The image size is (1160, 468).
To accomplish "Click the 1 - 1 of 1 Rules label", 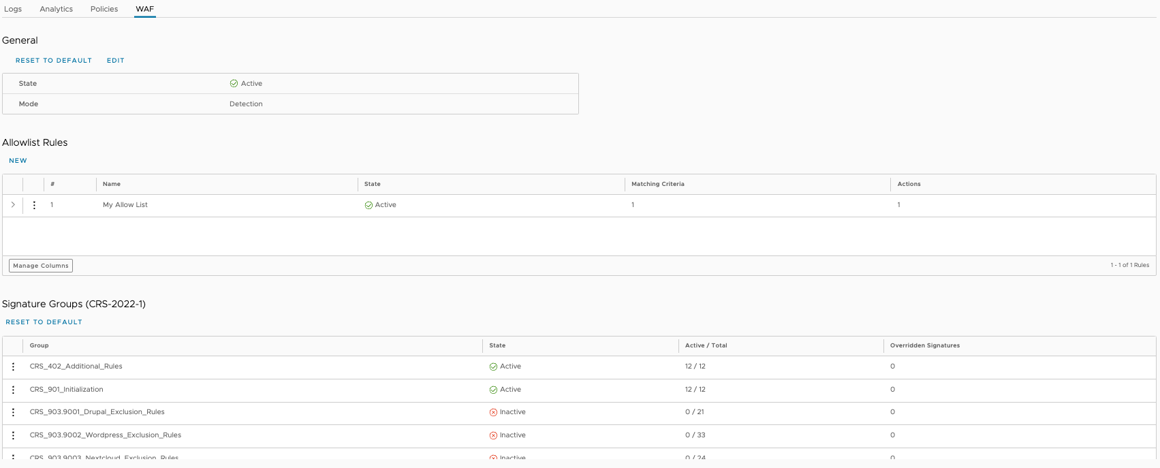I will click(x=1129, y=265).
